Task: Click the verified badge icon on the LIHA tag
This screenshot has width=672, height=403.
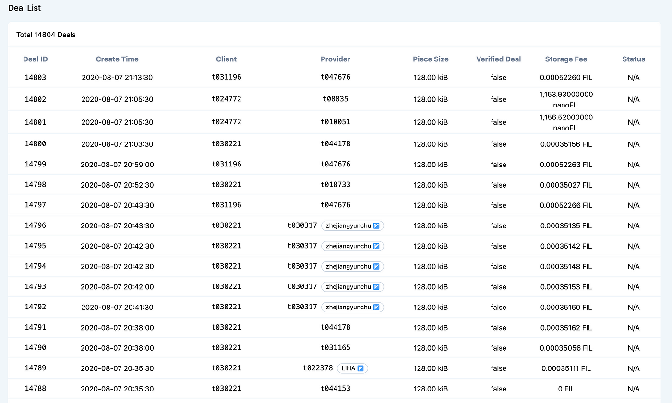Action: pos(361,368)
